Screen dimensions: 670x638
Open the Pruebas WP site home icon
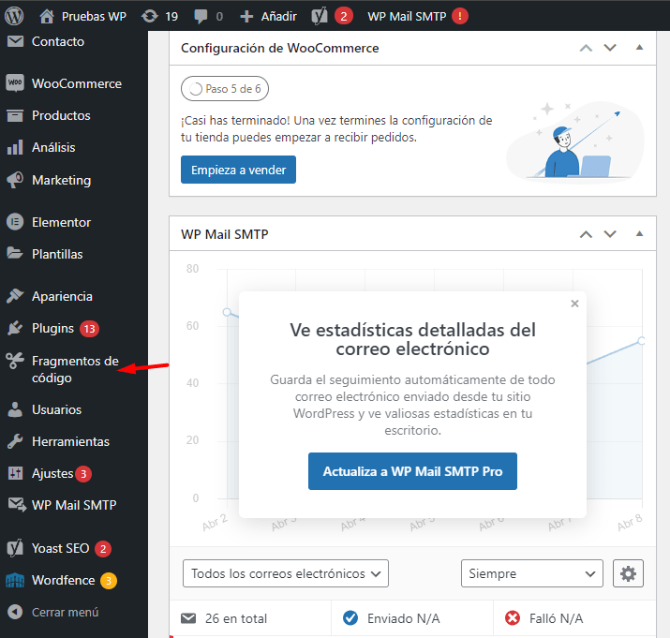(47, 16)
